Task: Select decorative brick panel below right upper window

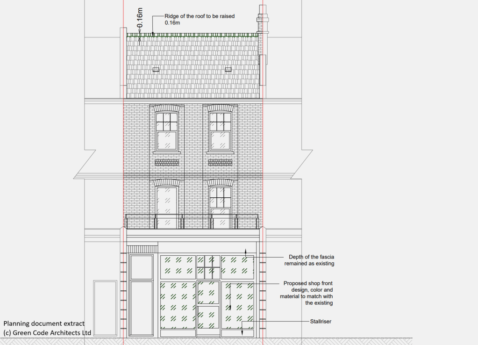Action: click(220, 162)
